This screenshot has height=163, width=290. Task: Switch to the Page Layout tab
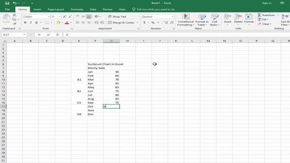pos(56,10)
